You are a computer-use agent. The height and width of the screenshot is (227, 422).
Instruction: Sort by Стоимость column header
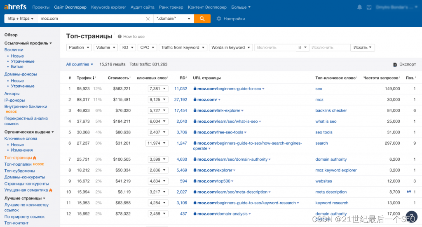(x=118, y=78)
